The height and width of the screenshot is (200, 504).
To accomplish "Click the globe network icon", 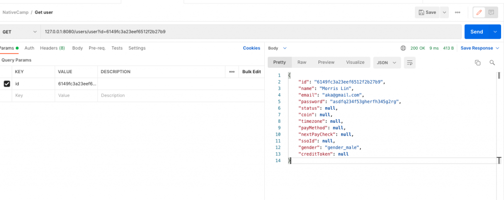I will pos(404,48).
